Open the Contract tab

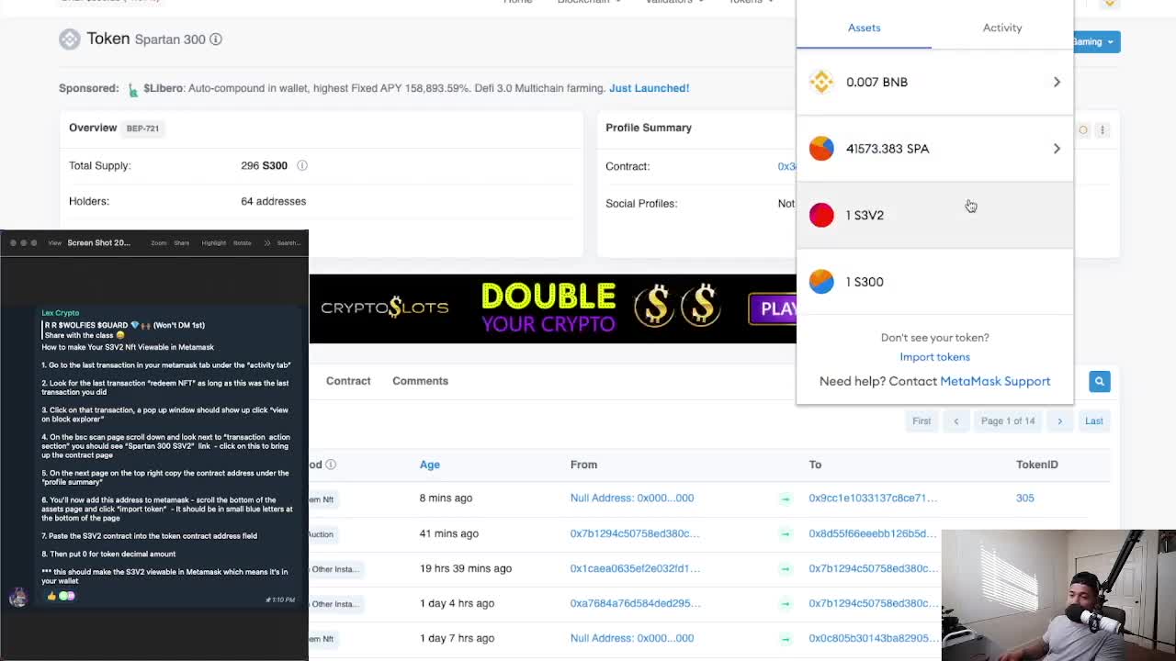pos(348,381)
